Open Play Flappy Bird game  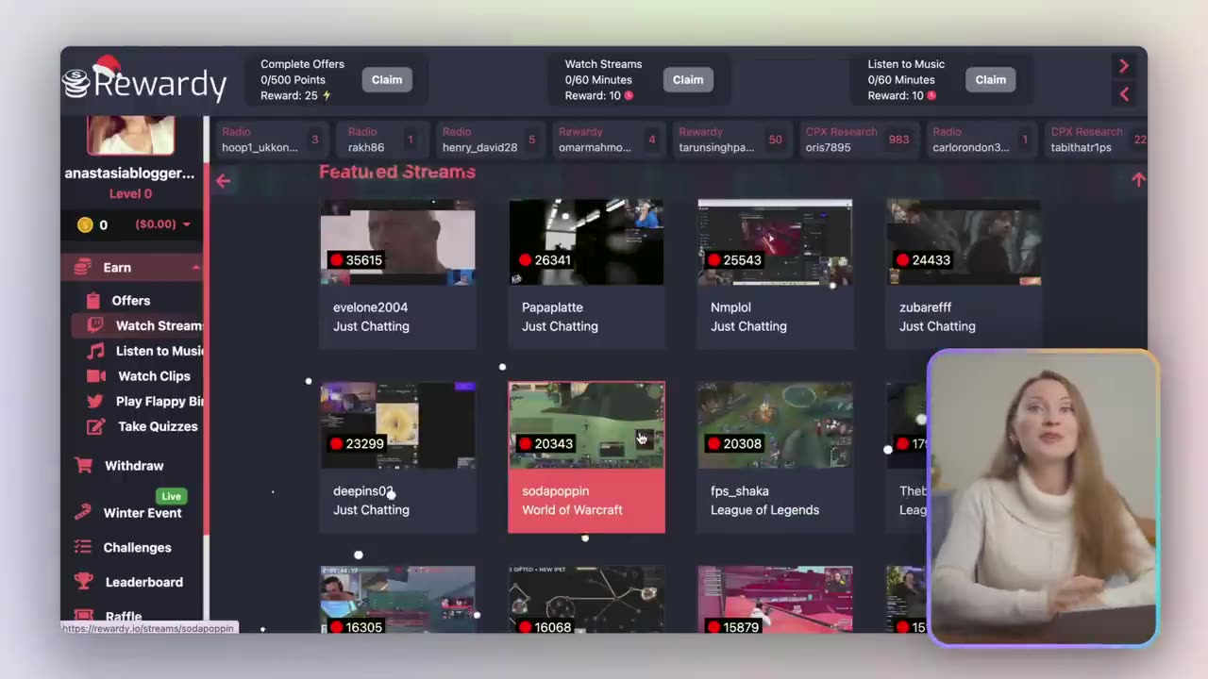159,402
